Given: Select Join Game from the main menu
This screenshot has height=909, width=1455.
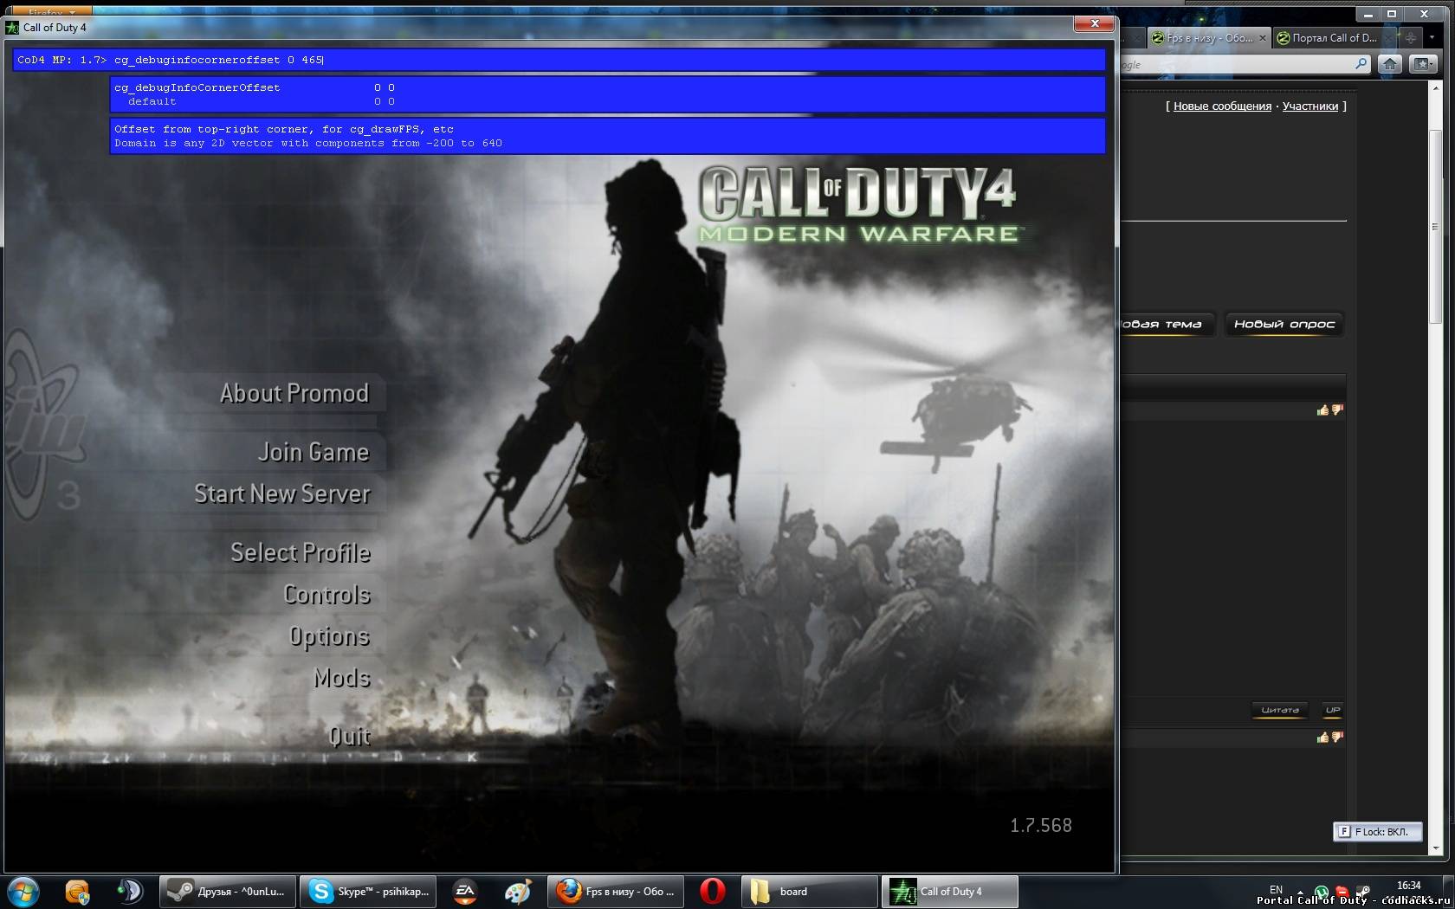Looking at the screenshot, I should pos(314,452).
